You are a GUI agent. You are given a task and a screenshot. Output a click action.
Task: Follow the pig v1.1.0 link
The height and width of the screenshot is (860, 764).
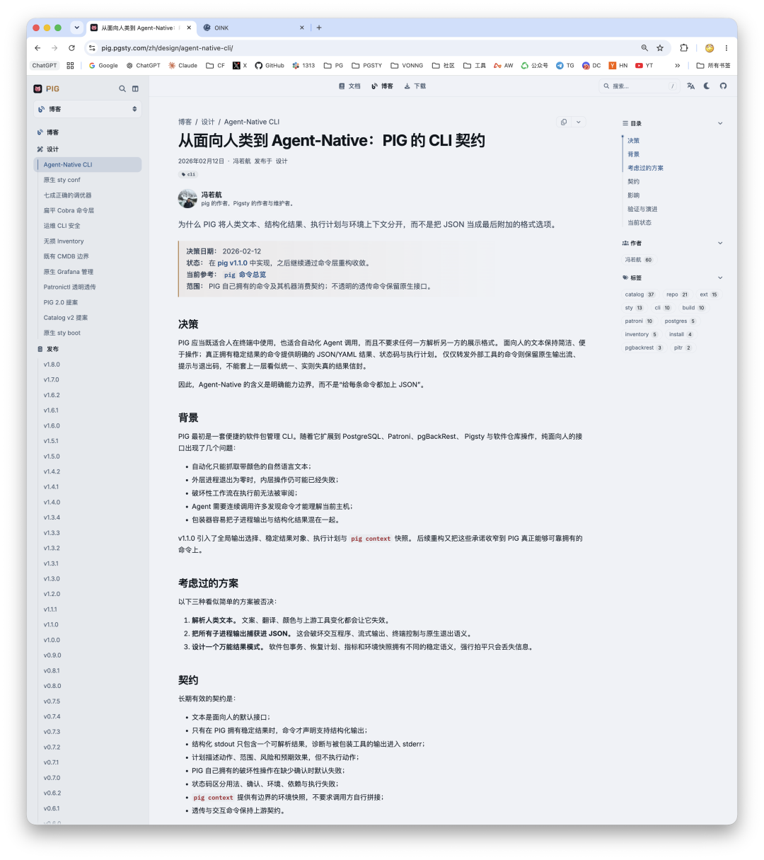[x=233, y=263]
